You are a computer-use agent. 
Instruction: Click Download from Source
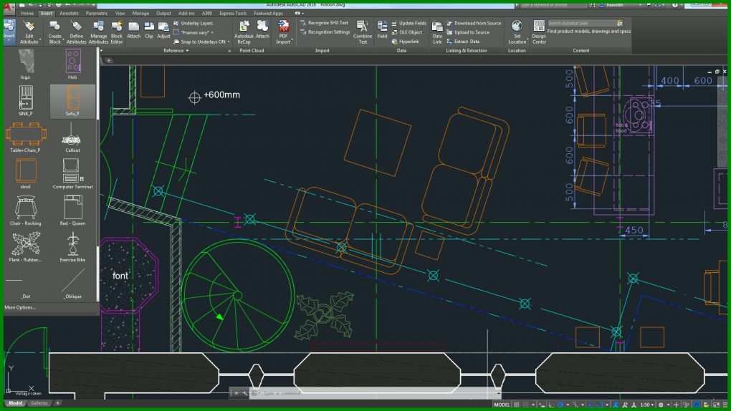click(x=474, y=23)
